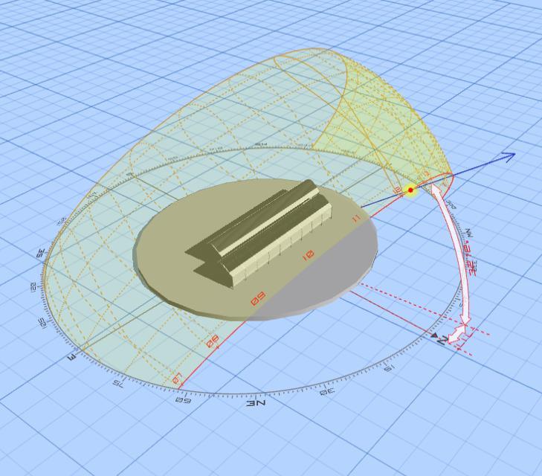Viewport: 542px width, 476px height.
Task: Click the yellow sun position marker
Action: click(410, 190)
